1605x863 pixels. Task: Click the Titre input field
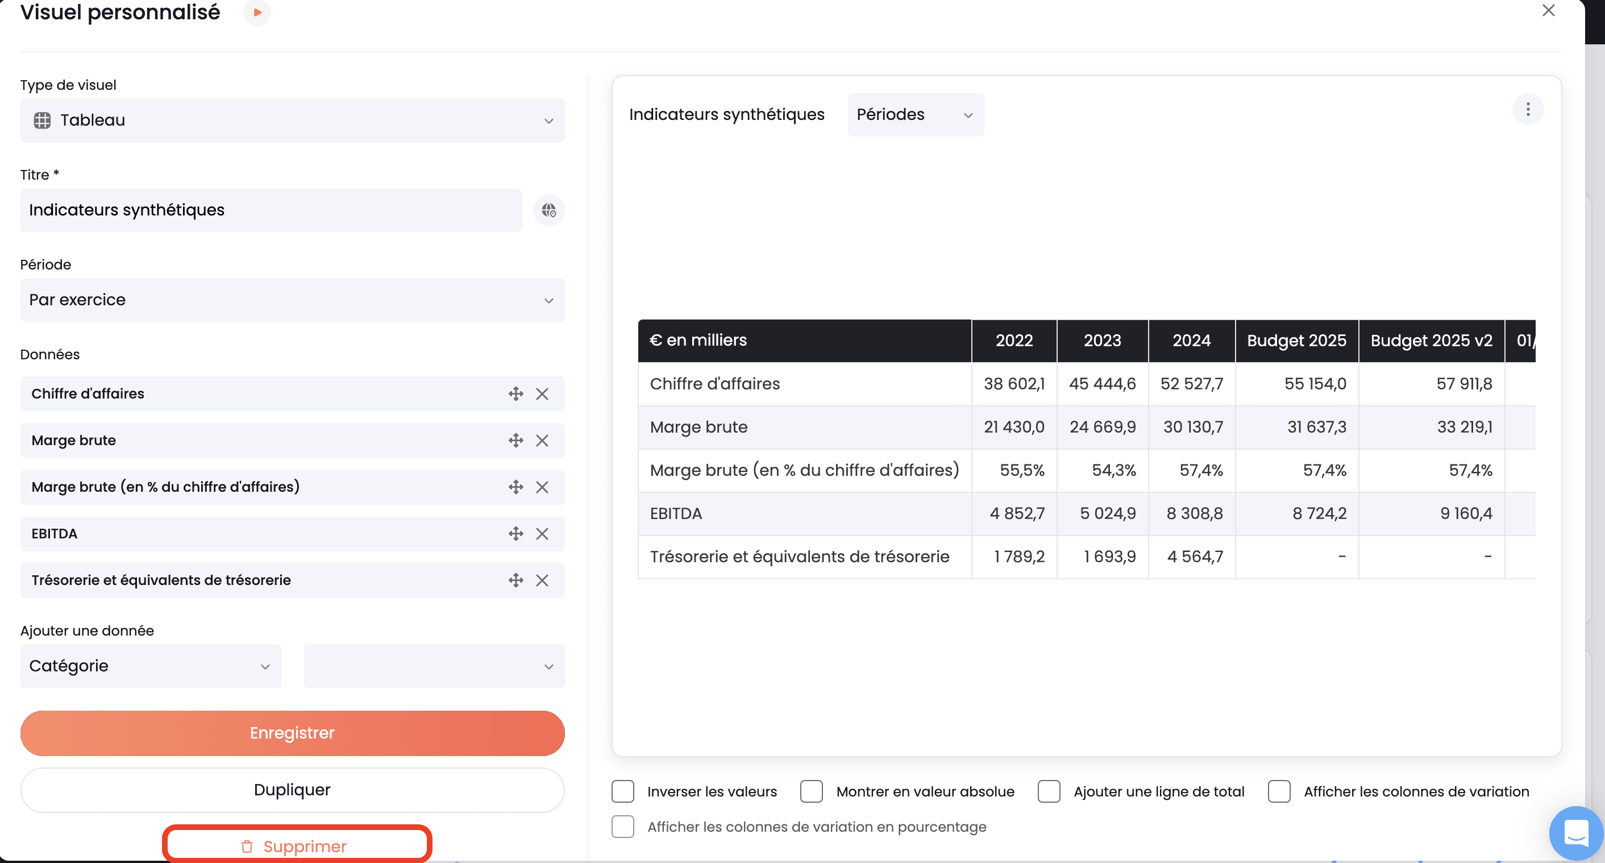pos(271,210)
